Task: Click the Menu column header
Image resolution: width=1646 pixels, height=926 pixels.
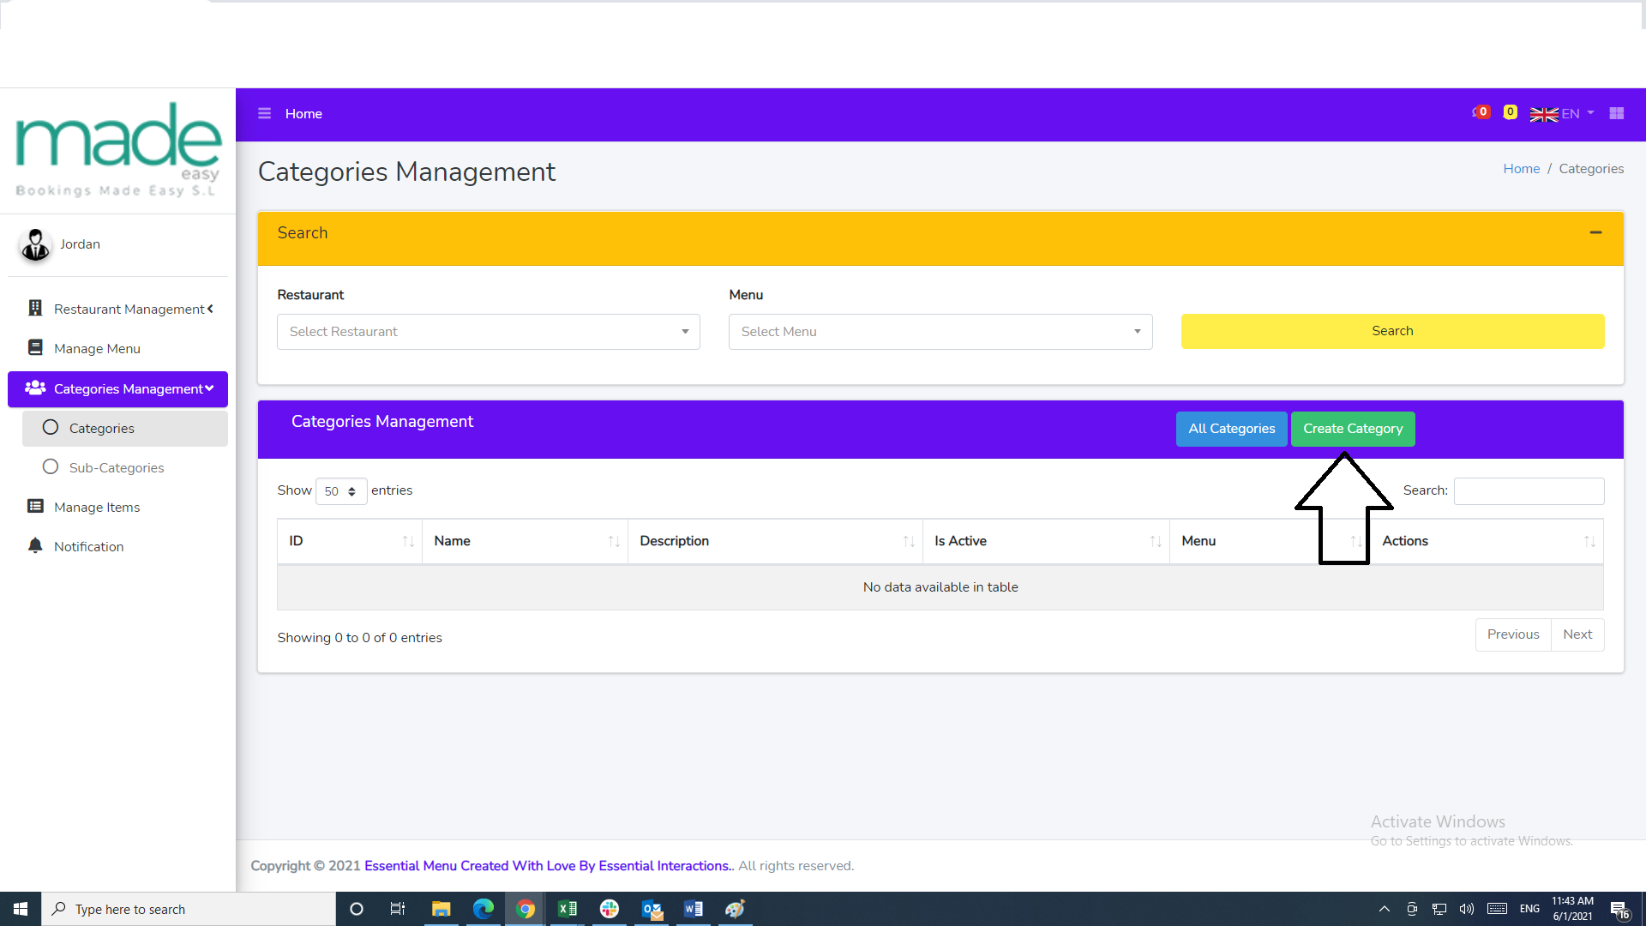Action: [1269, 541]
